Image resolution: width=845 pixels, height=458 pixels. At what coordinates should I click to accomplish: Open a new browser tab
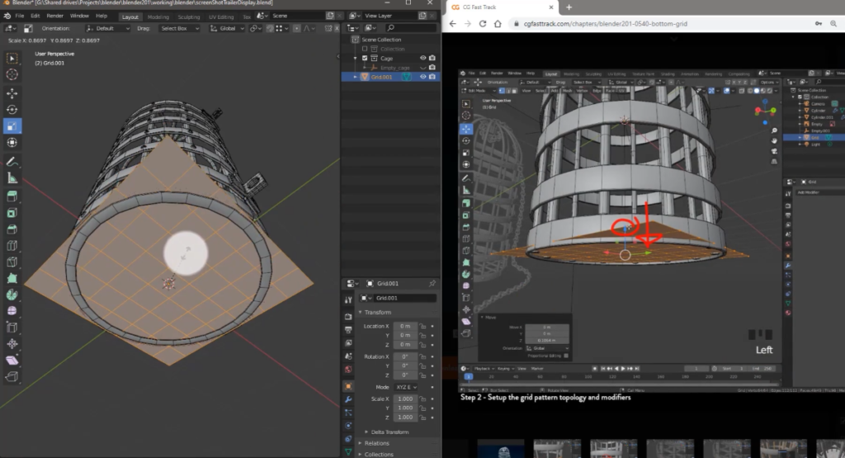(x=569, y=7)
